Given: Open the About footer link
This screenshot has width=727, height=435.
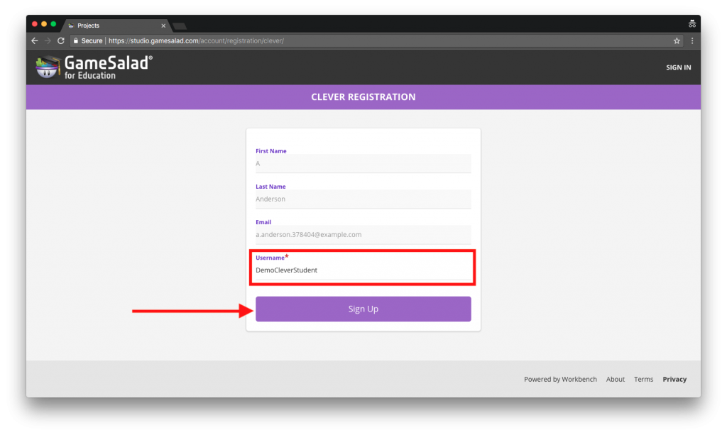Looking at the screenshot, I should point(616,380).
